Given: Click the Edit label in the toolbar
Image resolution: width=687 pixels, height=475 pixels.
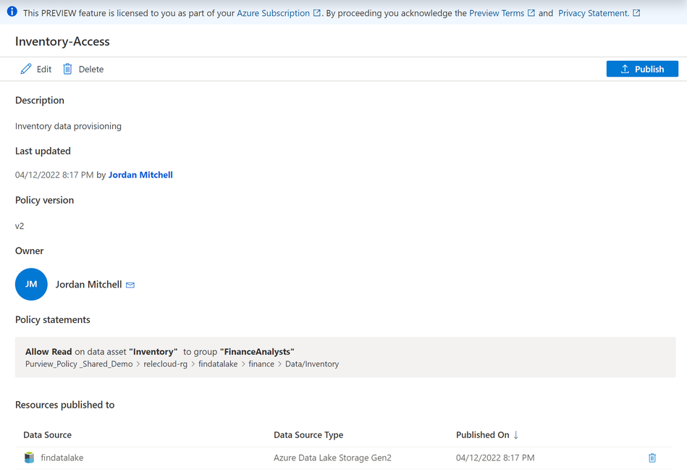Looking at the screenshot, I should point(44,70).
